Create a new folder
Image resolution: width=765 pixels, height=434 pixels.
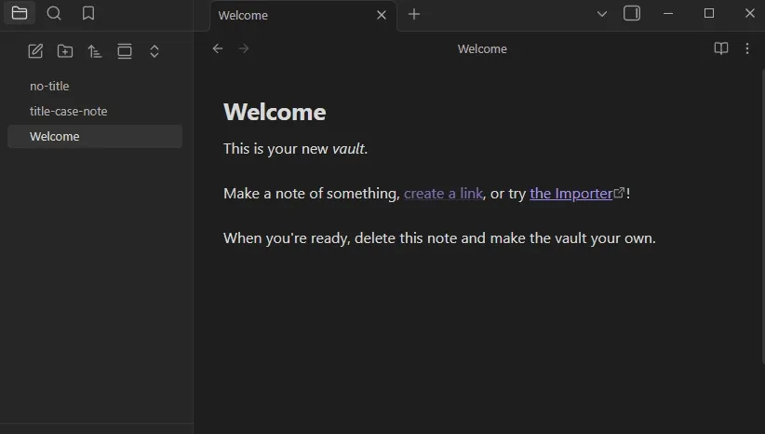65,51
